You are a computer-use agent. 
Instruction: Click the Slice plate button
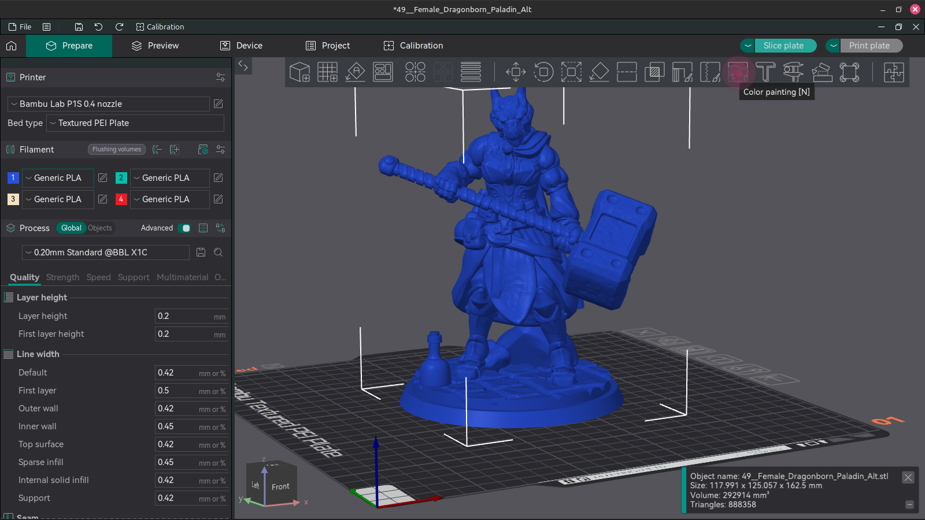pos(785,46)
